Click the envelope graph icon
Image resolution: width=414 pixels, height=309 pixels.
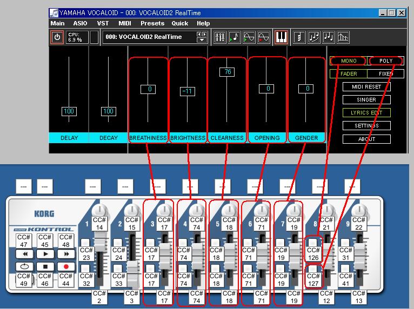tap(343, 37)
